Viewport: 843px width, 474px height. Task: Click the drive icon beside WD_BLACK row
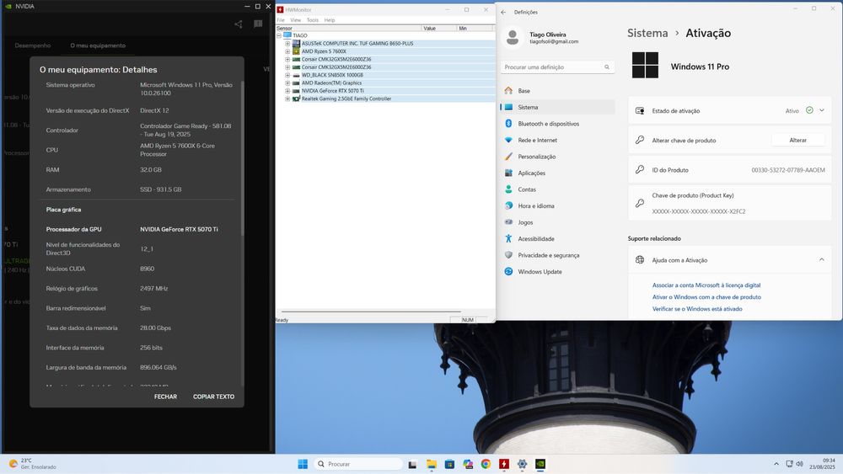[296, 75]
